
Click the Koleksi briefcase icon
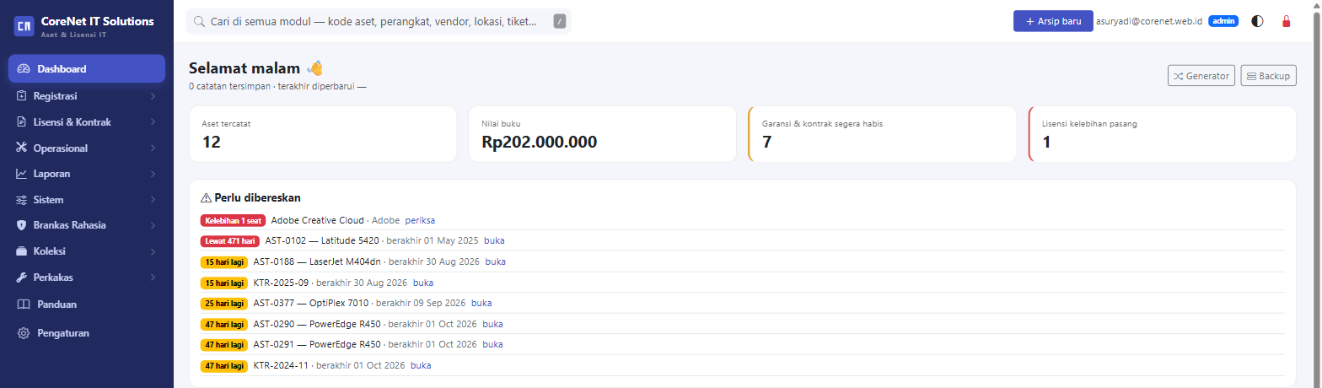(x=22, y=251)
